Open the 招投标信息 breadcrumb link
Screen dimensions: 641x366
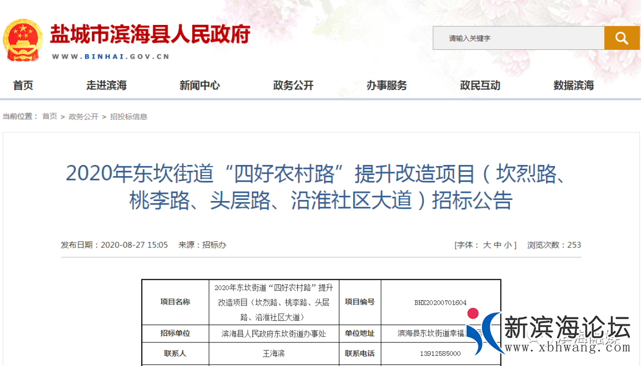[128, 117]
